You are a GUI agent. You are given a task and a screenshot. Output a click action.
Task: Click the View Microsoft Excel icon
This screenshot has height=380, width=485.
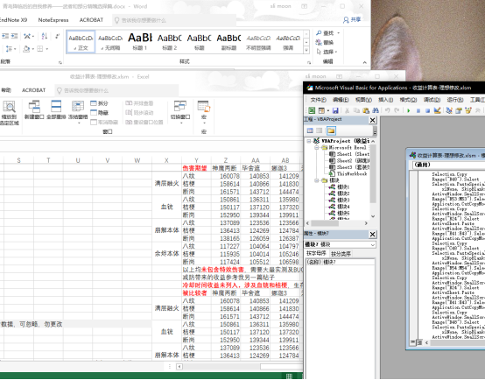pyautogui.click(x=312, y=110)
